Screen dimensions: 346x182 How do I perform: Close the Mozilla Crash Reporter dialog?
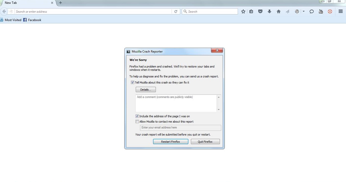(x=217, y=51)
